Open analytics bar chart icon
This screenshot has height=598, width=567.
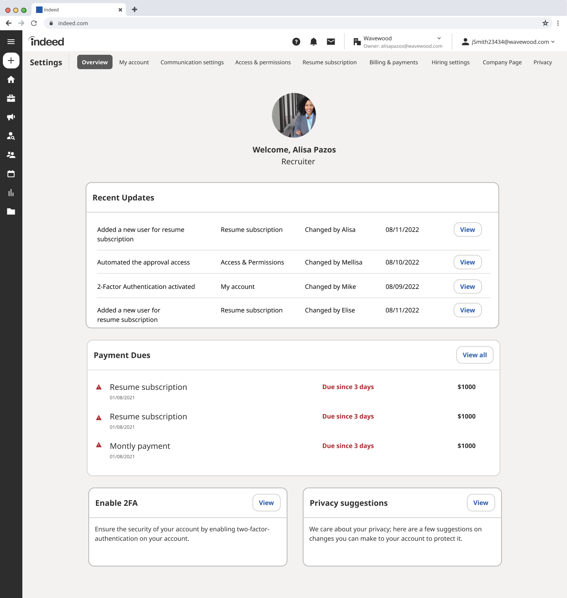pyautogui.click(x=11, y=193)
